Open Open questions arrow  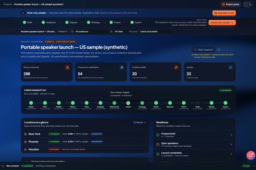(231, 144)
